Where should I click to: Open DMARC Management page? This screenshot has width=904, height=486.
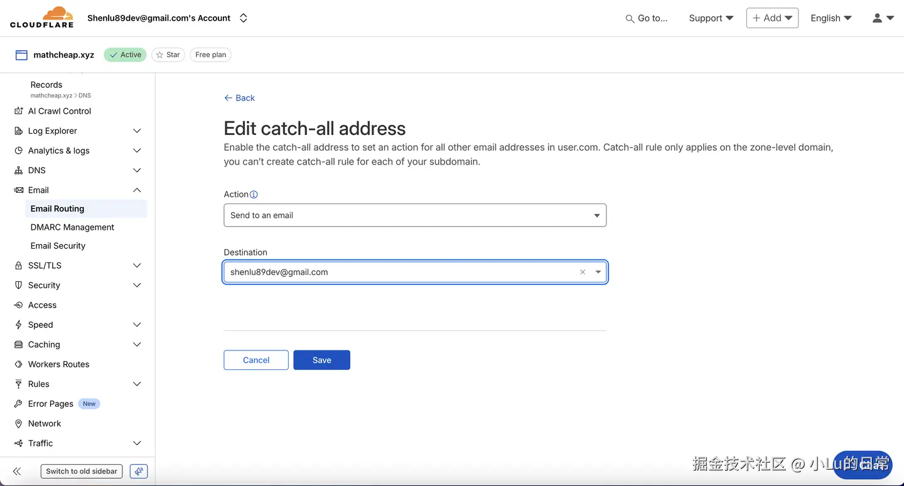coord(72,227)
